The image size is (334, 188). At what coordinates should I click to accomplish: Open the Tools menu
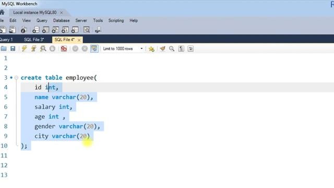point(98,20)
